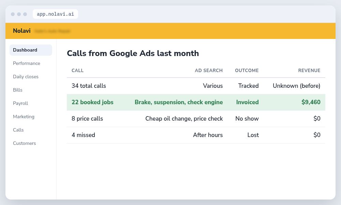Viewport: 341px width, 205px height.
Task: Click the 'Lost' outcome cell
Action: [x=253, y=135]
